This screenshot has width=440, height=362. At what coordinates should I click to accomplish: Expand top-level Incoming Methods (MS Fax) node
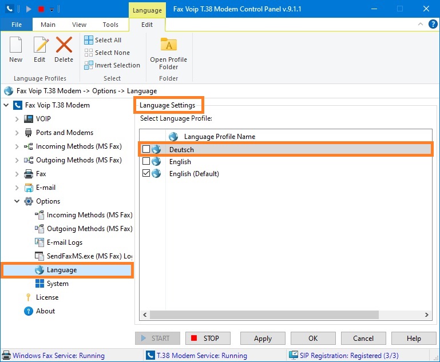click(x=17, y=146)
